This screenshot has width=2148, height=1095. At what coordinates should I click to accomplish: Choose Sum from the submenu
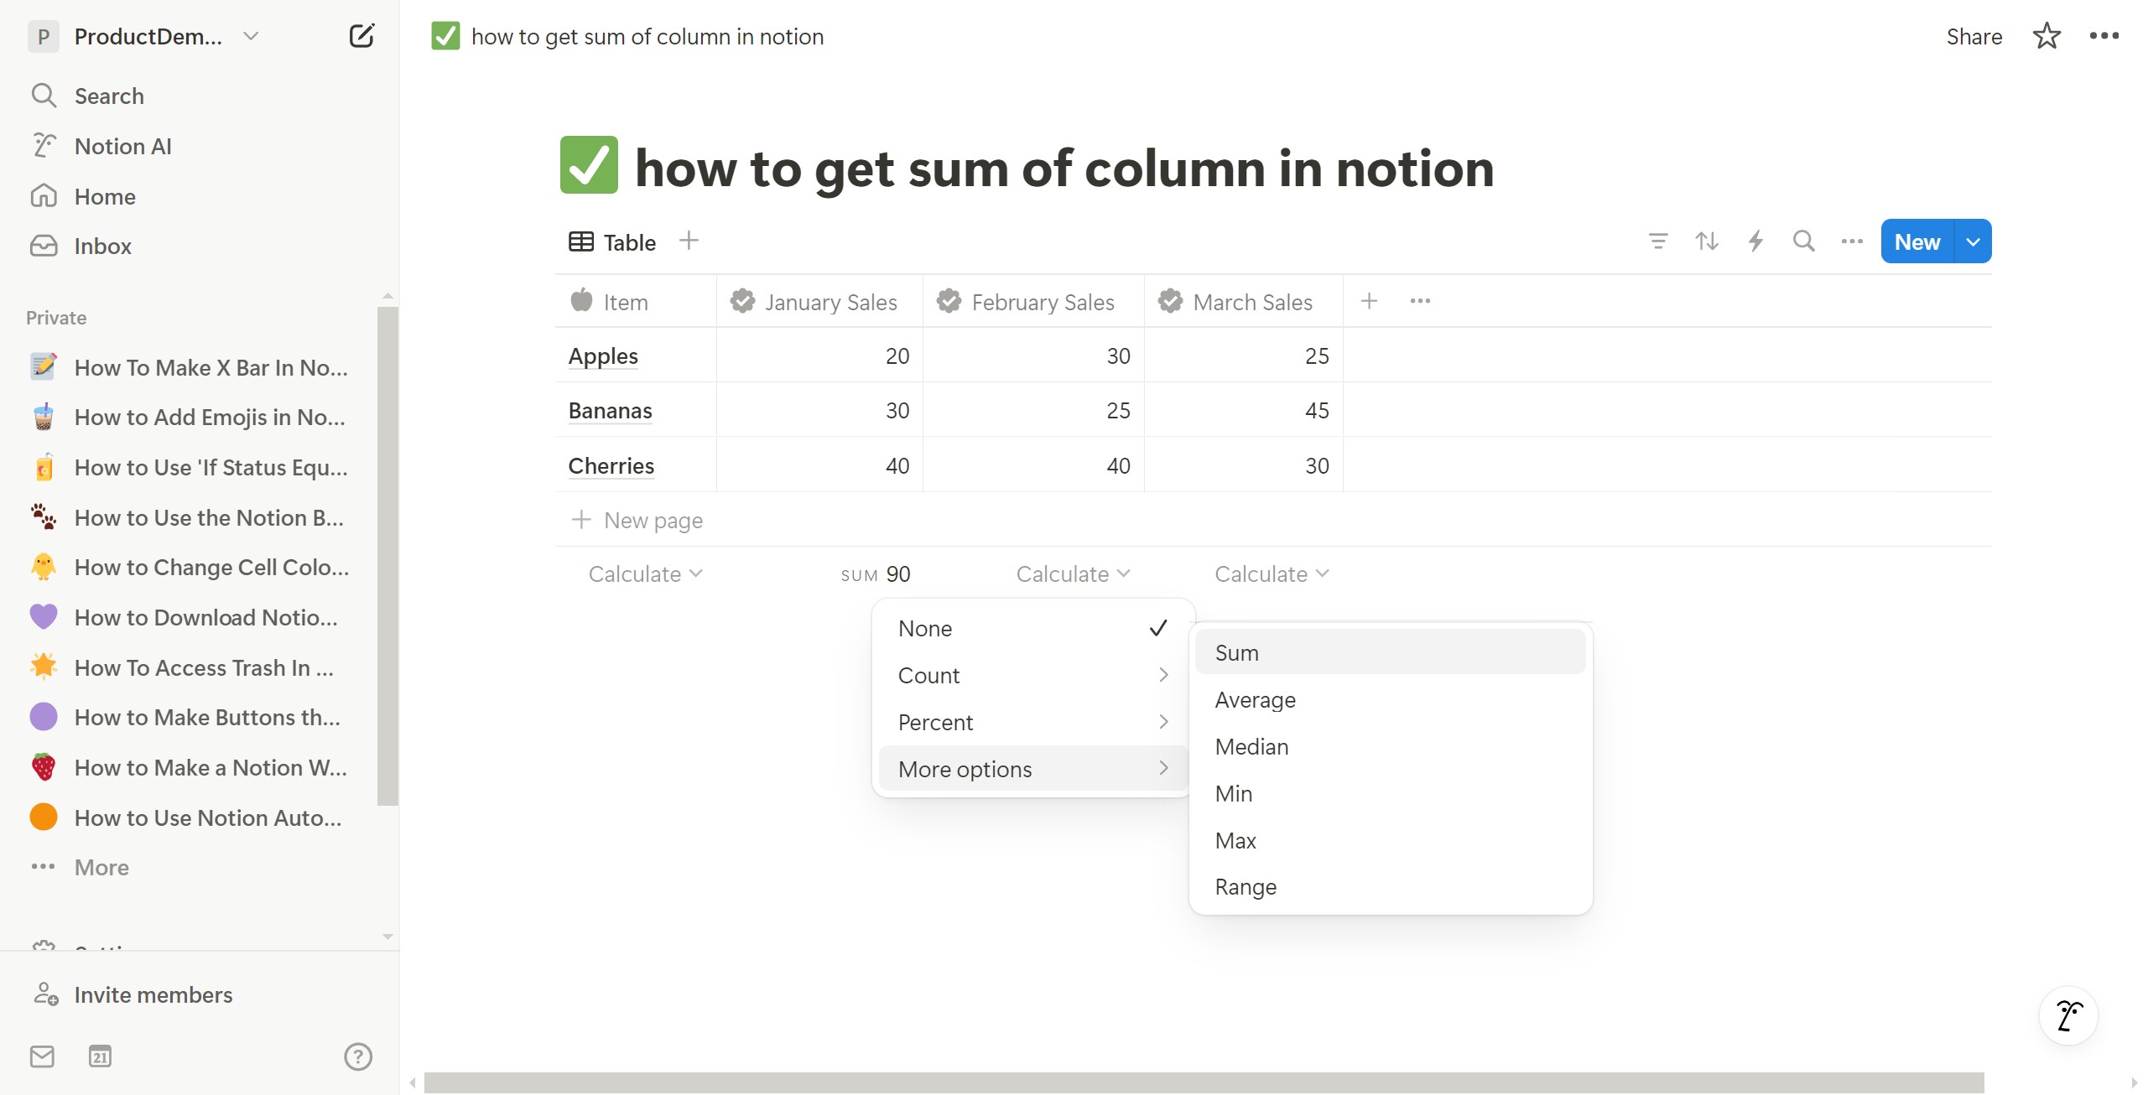pos(1391,652)
